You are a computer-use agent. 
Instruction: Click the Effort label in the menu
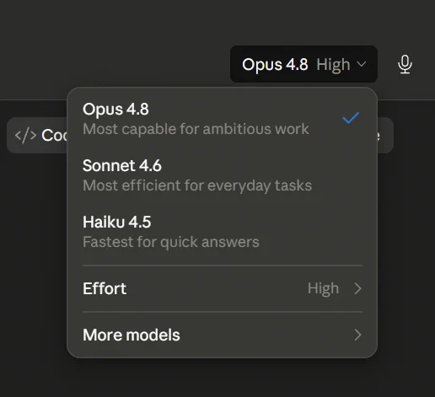pyautogui.click(x=105, y=288)
